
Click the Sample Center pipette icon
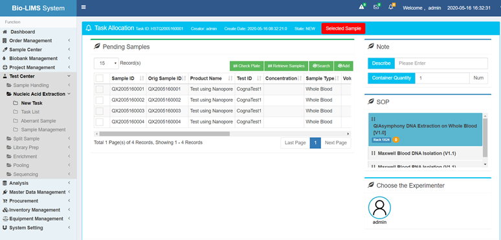pyautogui.click(x=5, y=49)
